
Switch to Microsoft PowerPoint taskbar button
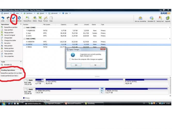(x=73, y=103)
